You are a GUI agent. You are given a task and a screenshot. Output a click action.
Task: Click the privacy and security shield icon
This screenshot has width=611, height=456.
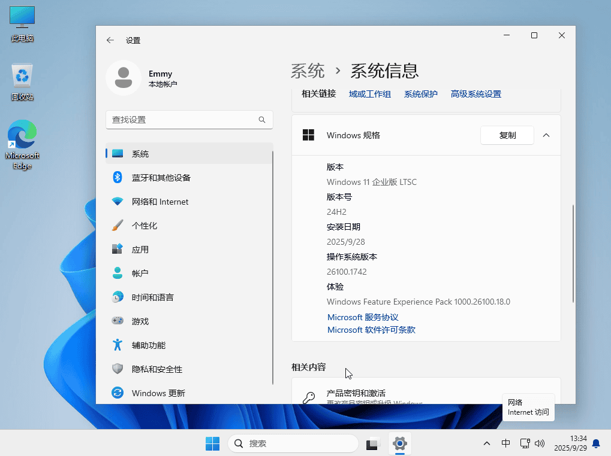118,369
